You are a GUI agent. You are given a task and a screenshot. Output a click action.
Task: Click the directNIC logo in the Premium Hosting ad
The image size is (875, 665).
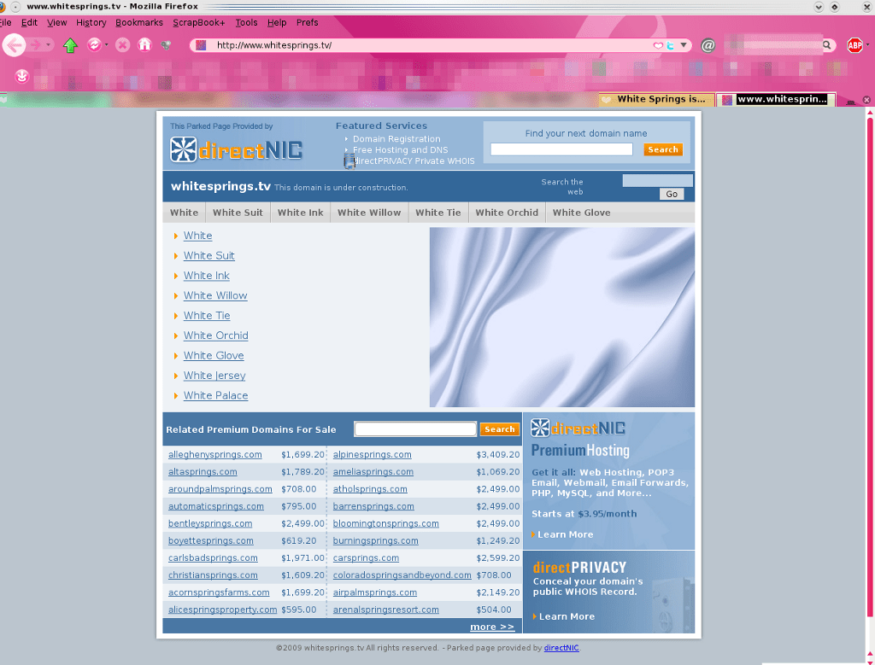pos(578,428)
